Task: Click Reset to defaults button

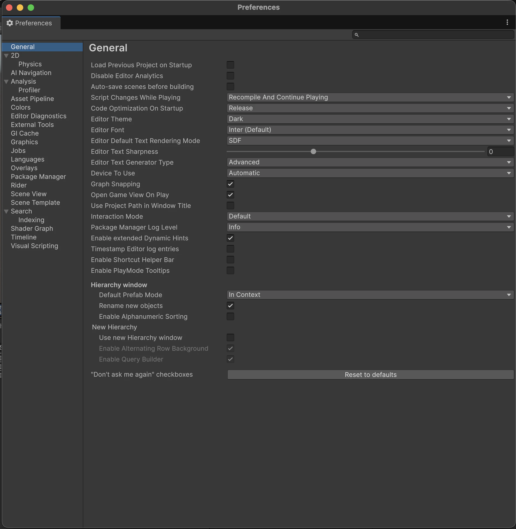Action: pyautogui.click(x=371, y=375)
